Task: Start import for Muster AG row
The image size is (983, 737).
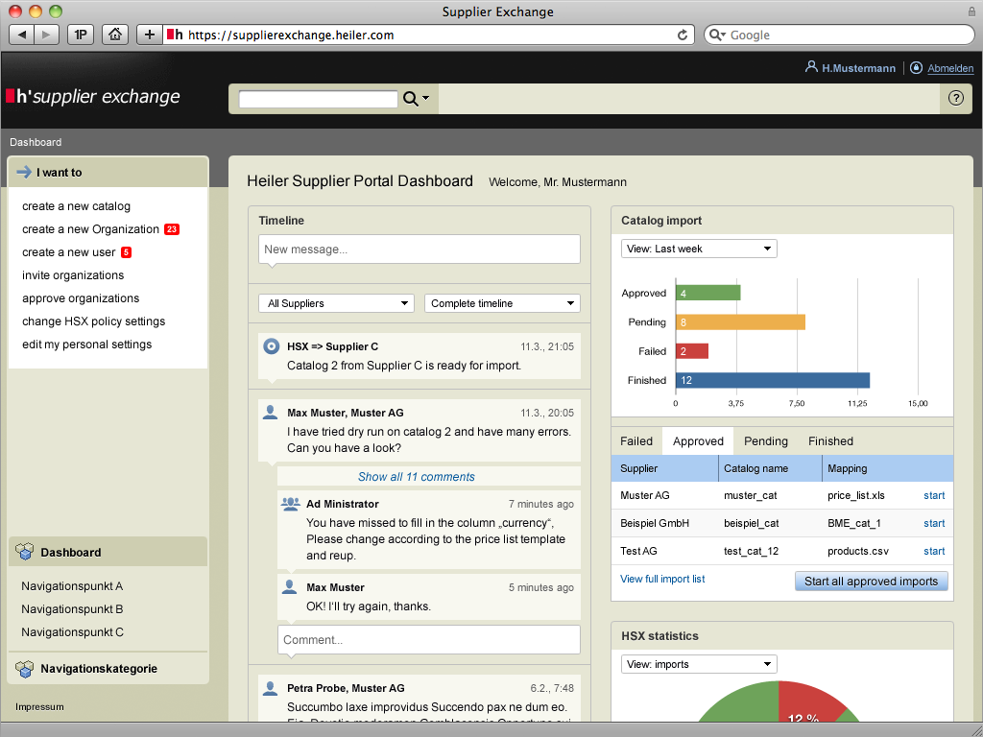Action: (x=934, y=496)
